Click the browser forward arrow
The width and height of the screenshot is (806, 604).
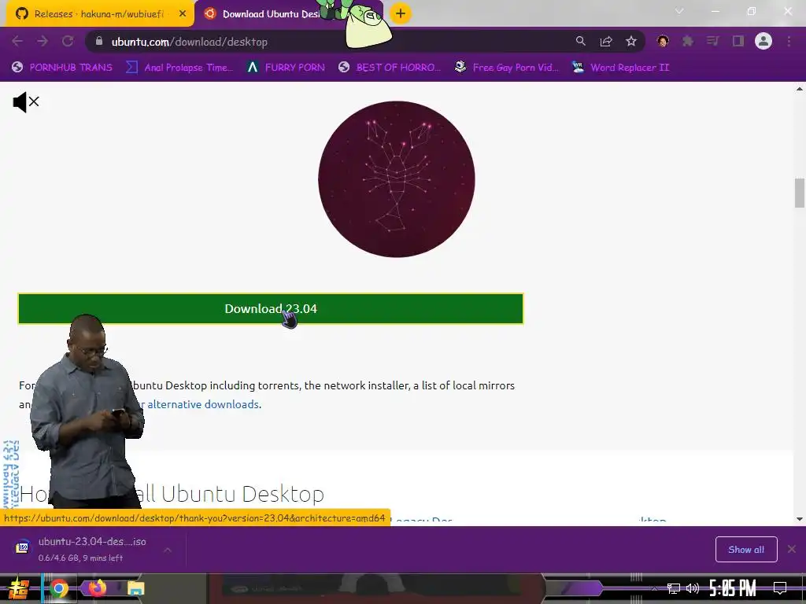(x=43, y=41)
